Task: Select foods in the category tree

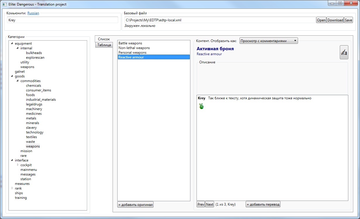Action: 30,95
